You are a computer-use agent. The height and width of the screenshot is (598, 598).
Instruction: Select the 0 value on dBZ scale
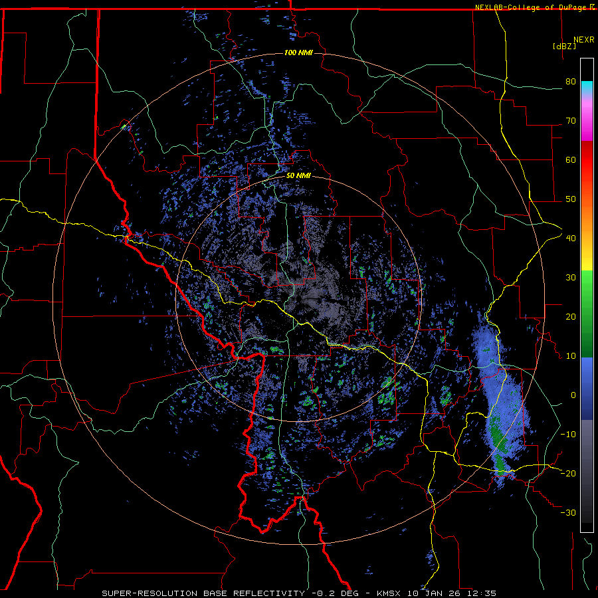(573, 395)
